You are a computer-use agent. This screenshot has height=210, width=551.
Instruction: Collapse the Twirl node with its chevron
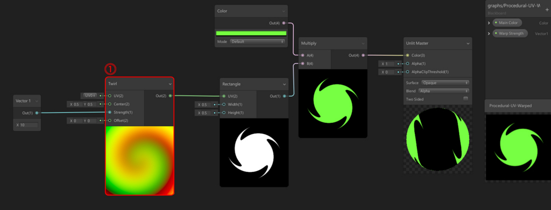[x=170, y=84]
